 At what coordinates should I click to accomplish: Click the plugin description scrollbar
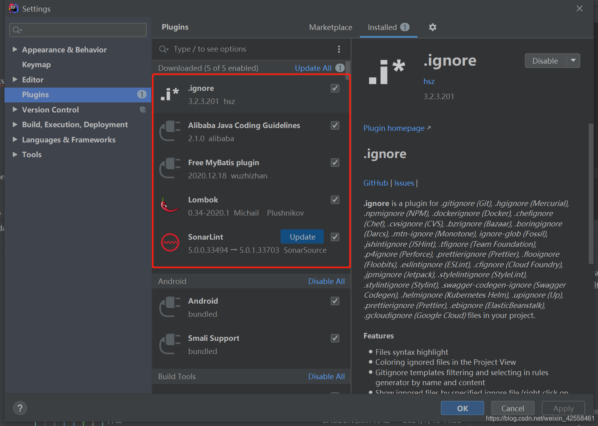tap(591, 194)
